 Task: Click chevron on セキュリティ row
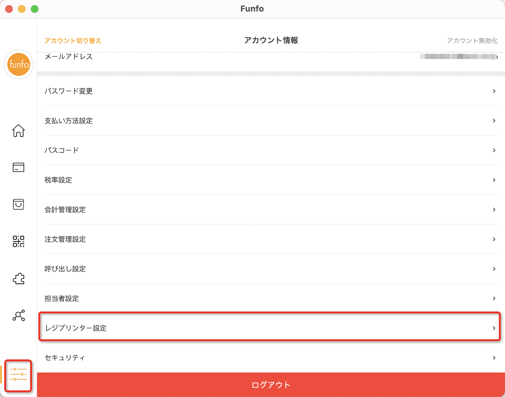pos(494,358)
